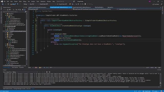Collapse the class SimpleTraderViewModelAbstractFactory outlining
The width and height of the screenshot is (164, 92).
tap(36, 20)
